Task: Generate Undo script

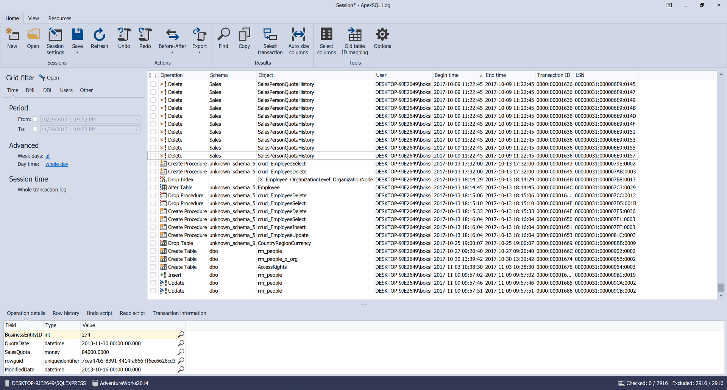Action: click(124, 38)
